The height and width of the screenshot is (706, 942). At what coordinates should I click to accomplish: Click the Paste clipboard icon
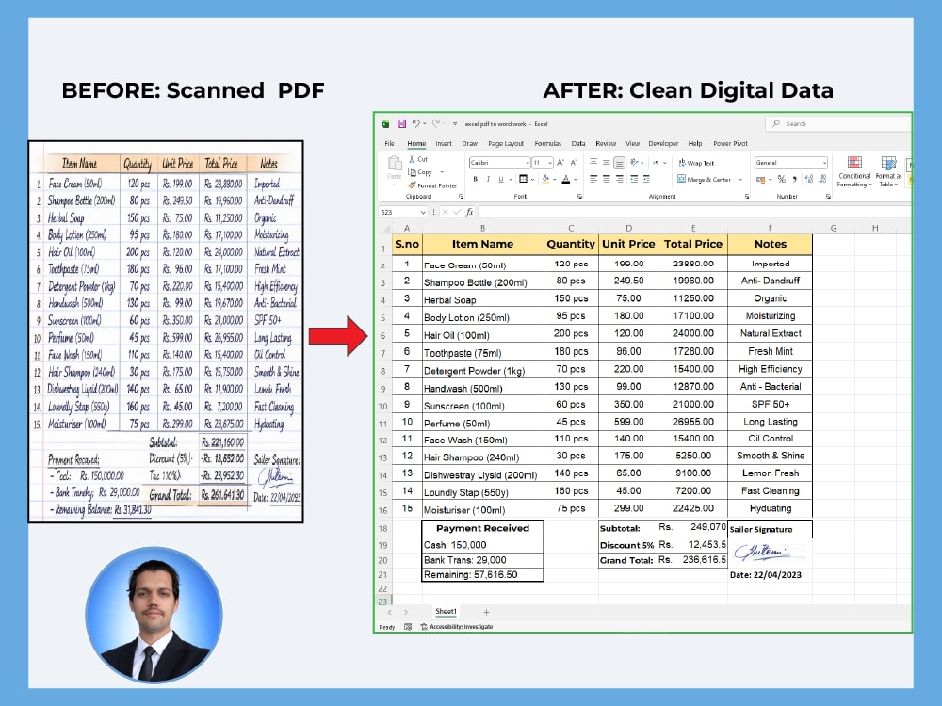tap(394, 163)
